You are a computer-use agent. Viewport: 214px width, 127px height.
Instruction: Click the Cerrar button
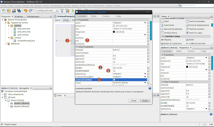tap(134, 101)
